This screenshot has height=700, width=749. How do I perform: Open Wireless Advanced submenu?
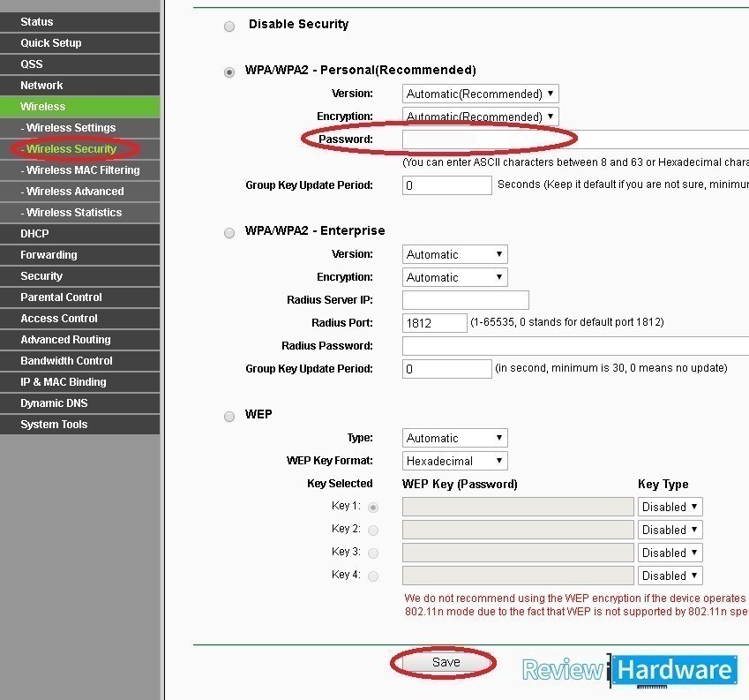click(79, 192)
